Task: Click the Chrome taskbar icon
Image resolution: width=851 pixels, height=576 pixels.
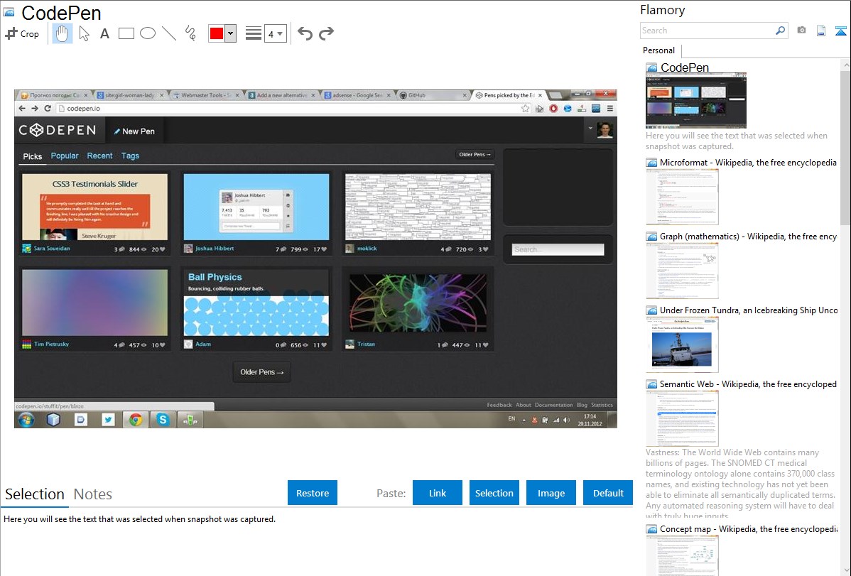Action: click(x=136, y=420)
